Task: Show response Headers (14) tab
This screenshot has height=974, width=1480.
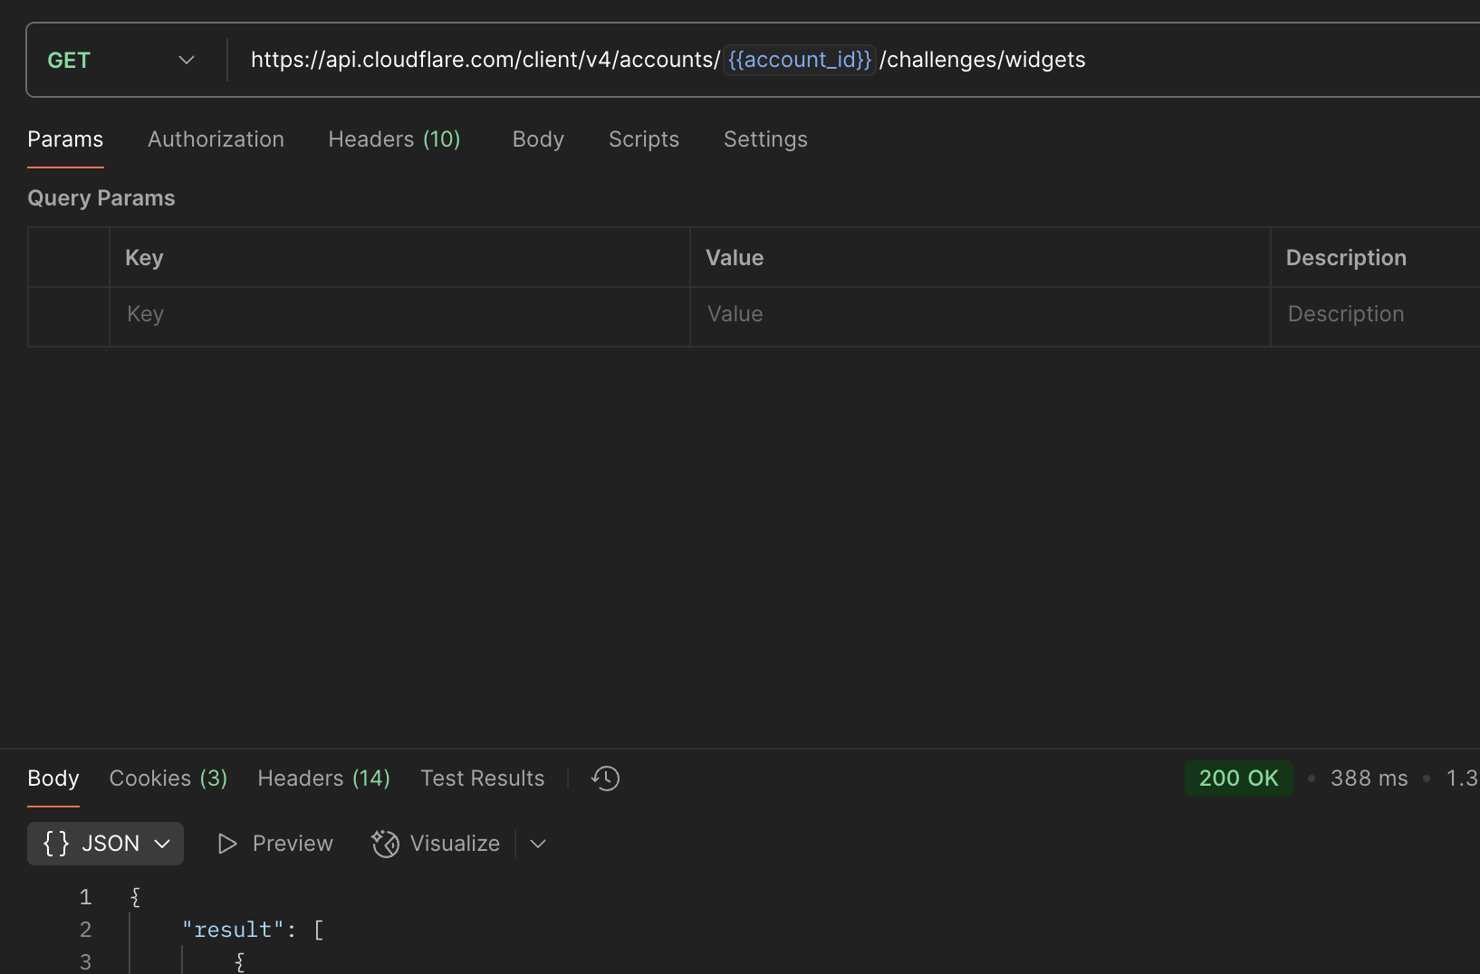Action: [x=323, y=778]
